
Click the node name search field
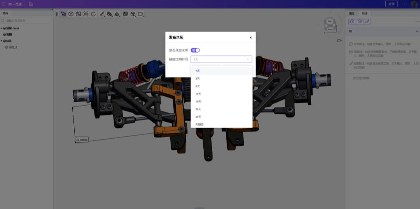click(x=26, y=21)
